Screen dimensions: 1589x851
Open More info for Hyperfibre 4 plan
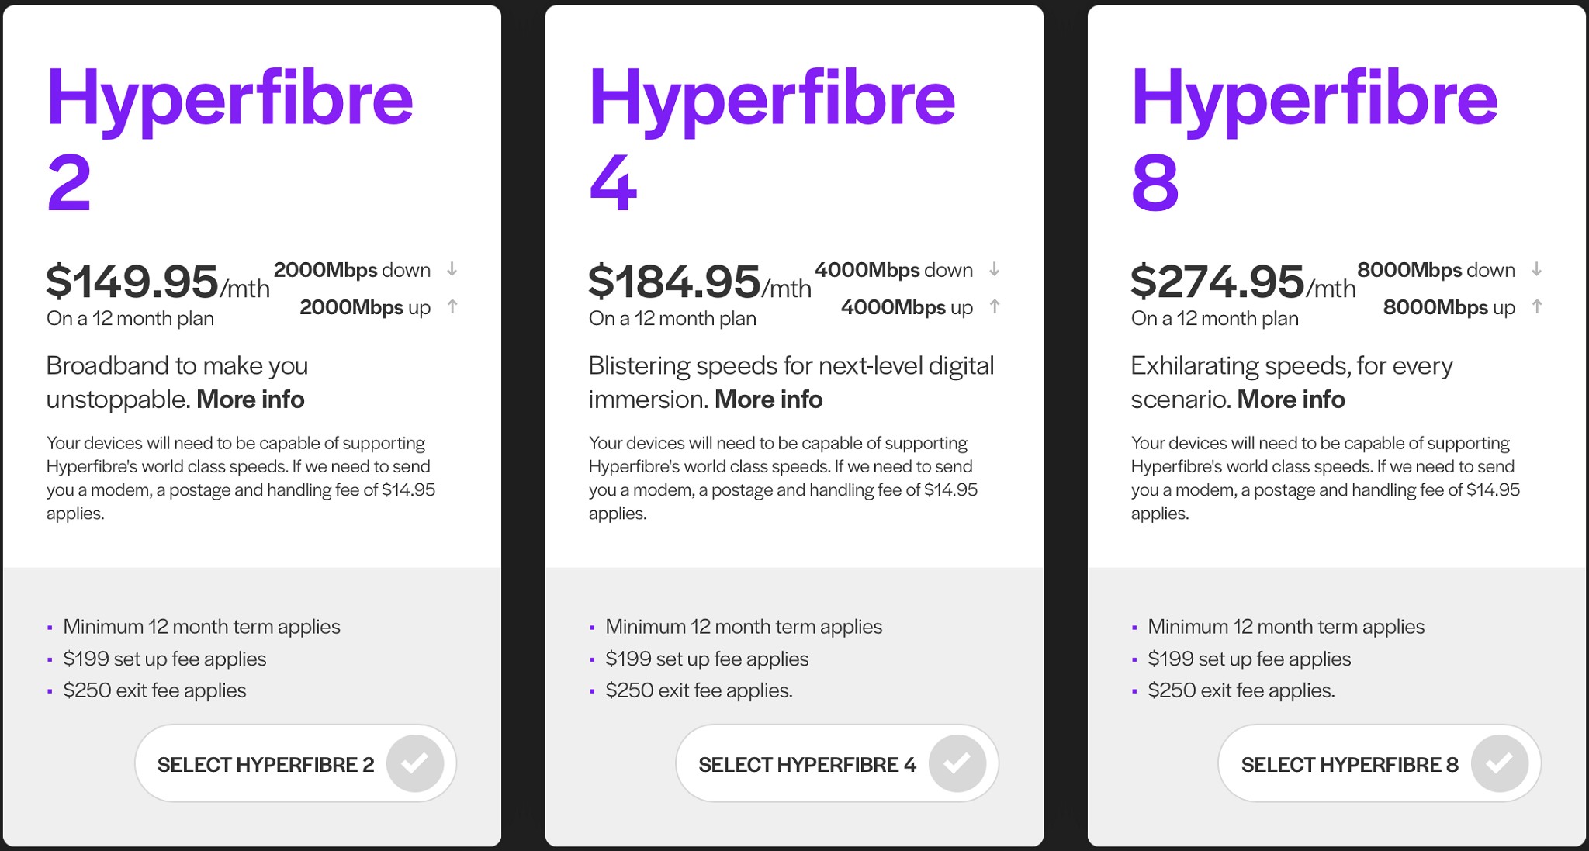tap(768, 400)
